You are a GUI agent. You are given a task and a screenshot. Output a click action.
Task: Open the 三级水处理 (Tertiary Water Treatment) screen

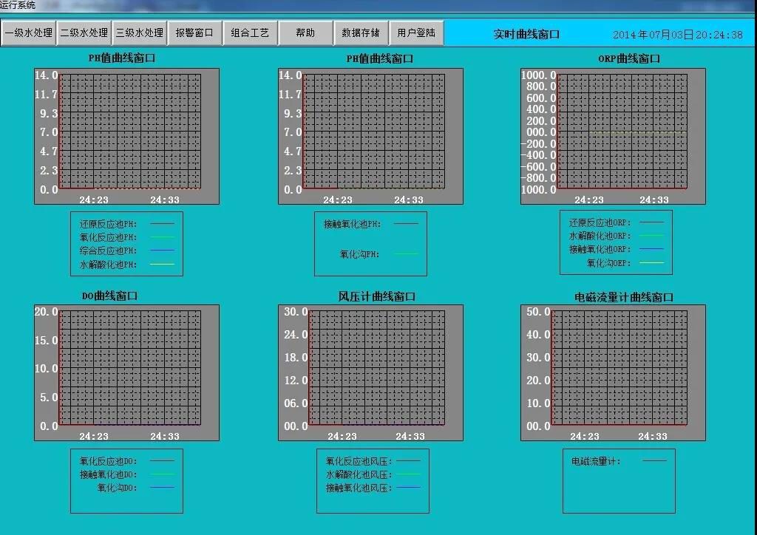point(140,33)
